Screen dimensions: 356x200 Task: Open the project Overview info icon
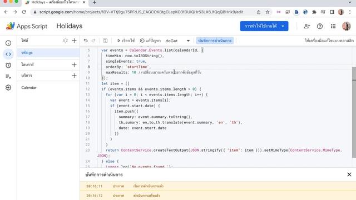8,43
